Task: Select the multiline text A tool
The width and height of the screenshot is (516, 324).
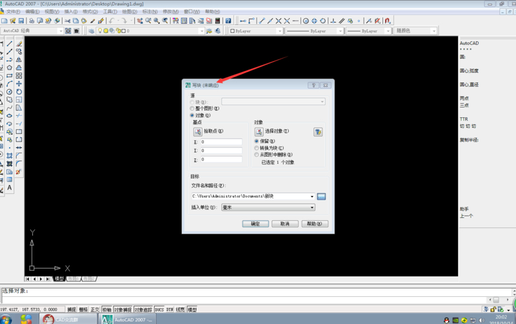Action: [x=10, y=187]
